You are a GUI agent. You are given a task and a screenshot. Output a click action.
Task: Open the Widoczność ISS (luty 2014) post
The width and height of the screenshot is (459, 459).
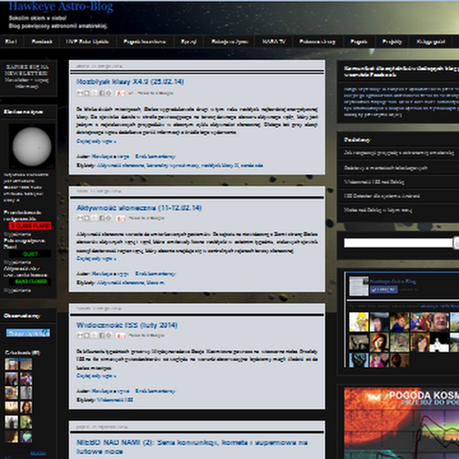127,325
